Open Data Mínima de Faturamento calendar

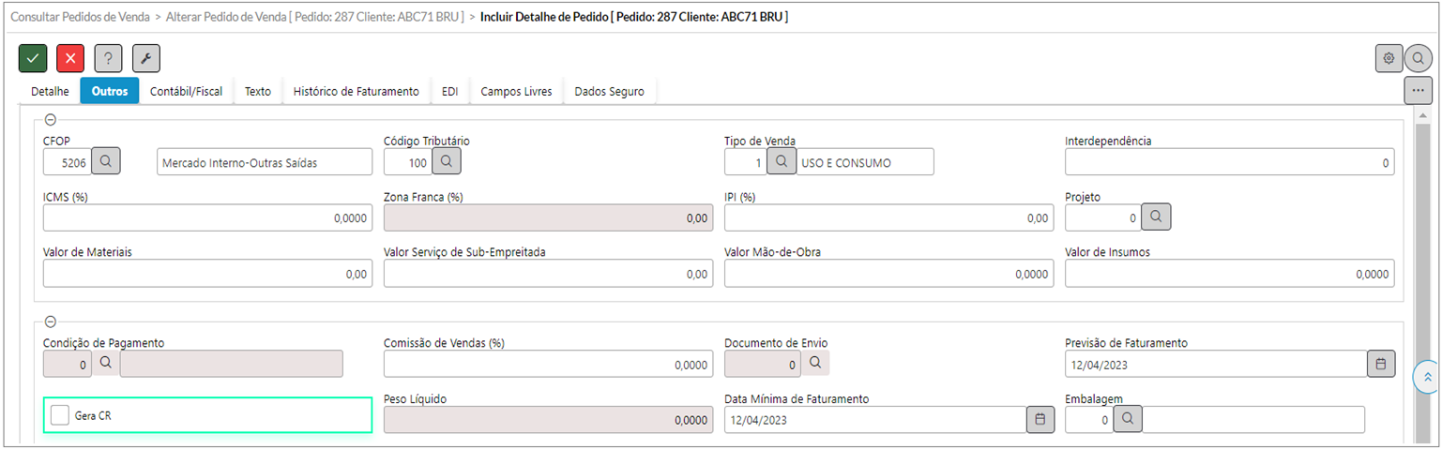[1040, 419]
